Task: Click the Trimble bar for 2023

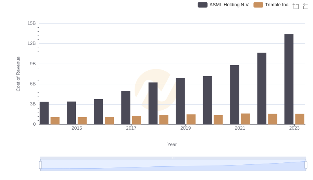Action: pyautogui.click(x=300, y=119)
